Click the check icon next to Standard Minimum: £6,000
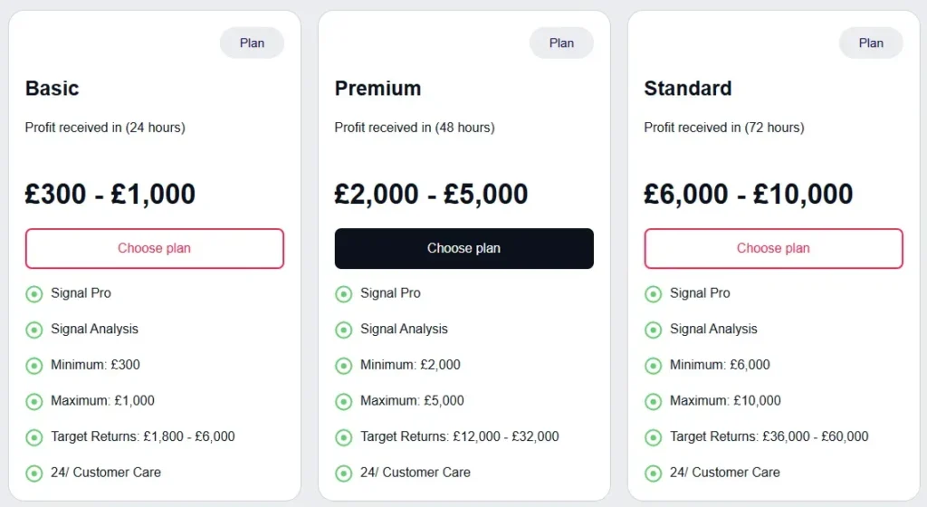Screen dimensions: 927x507 [653, 365]
